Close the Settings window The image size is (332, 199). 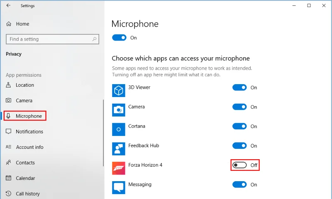(x=324, y=5)
